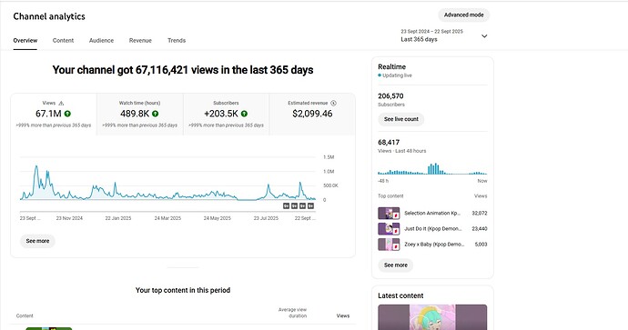
Task: Click the green up-arrow next to 67.1M
Action: [x=67, y=114]
